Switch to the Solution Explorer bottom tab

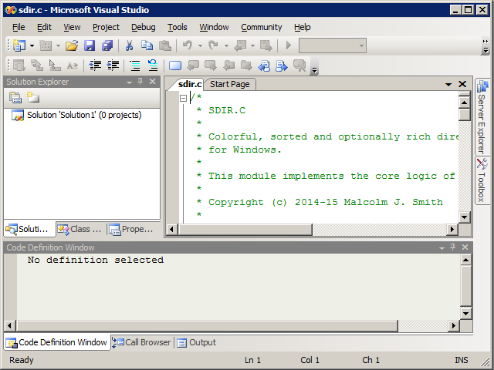click(x=28, y=230)
